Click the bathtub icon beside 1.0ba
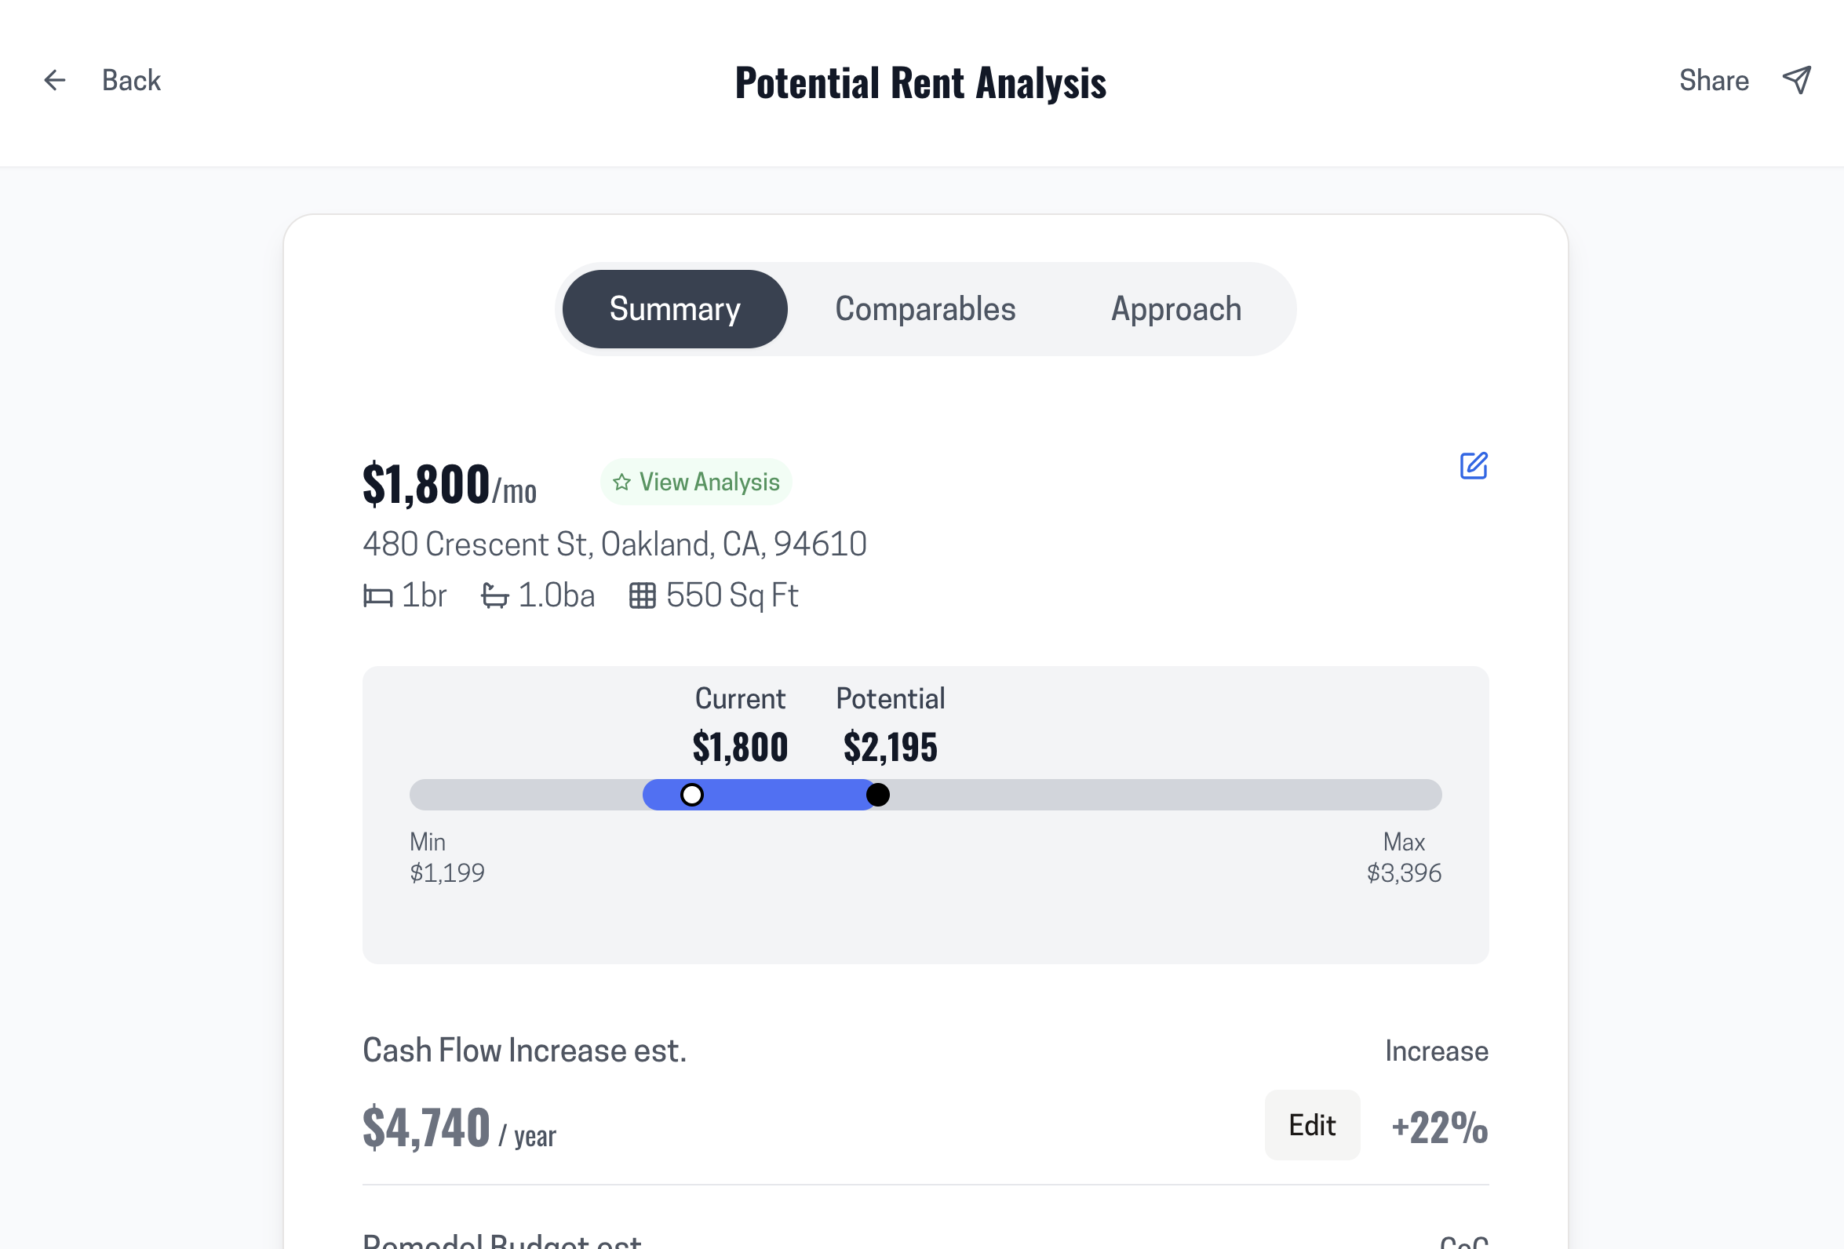Screen dimensions: 1844x1249 pyautogui.click(x=495, y=596)
